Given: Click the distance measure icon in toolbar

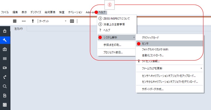Looking at the screenshot, I should [x=24, y=21].
